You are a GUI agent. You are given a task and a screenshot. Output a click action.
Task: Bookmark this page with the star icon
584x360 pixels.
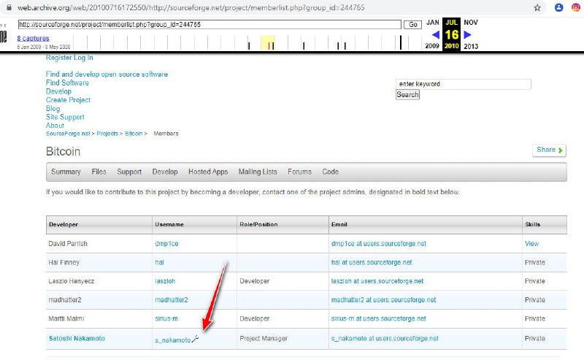pyautogui.click(x=537, y=7)
